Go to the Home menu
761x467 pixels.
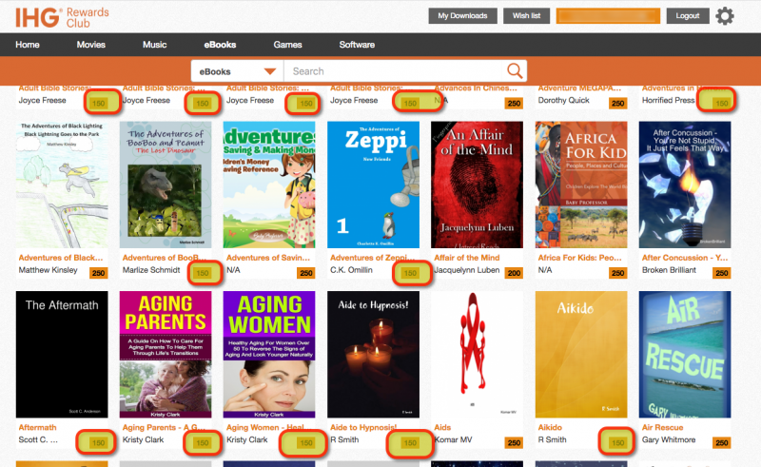point(28,45)
